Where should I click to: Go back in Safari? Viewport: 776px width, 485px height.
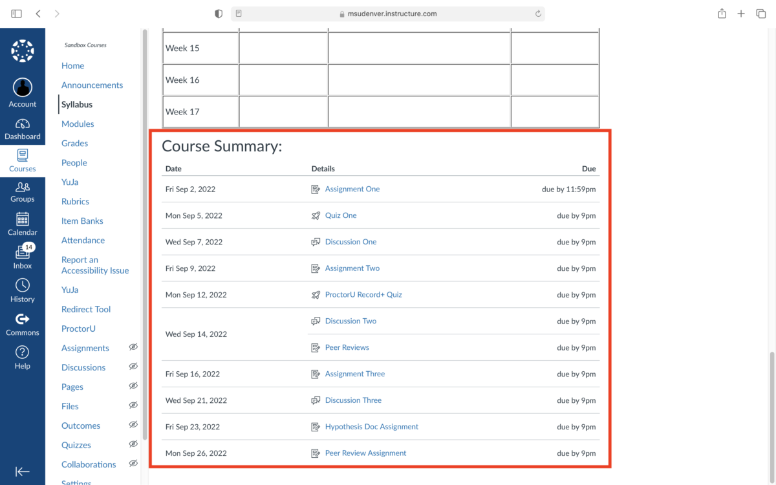click(x=38, y=14)
